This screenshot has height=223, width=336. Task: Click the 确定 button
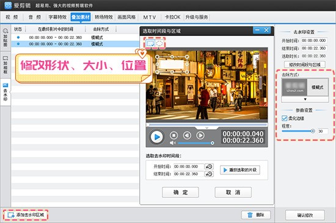pyautogui.click(x=180, y=192)
